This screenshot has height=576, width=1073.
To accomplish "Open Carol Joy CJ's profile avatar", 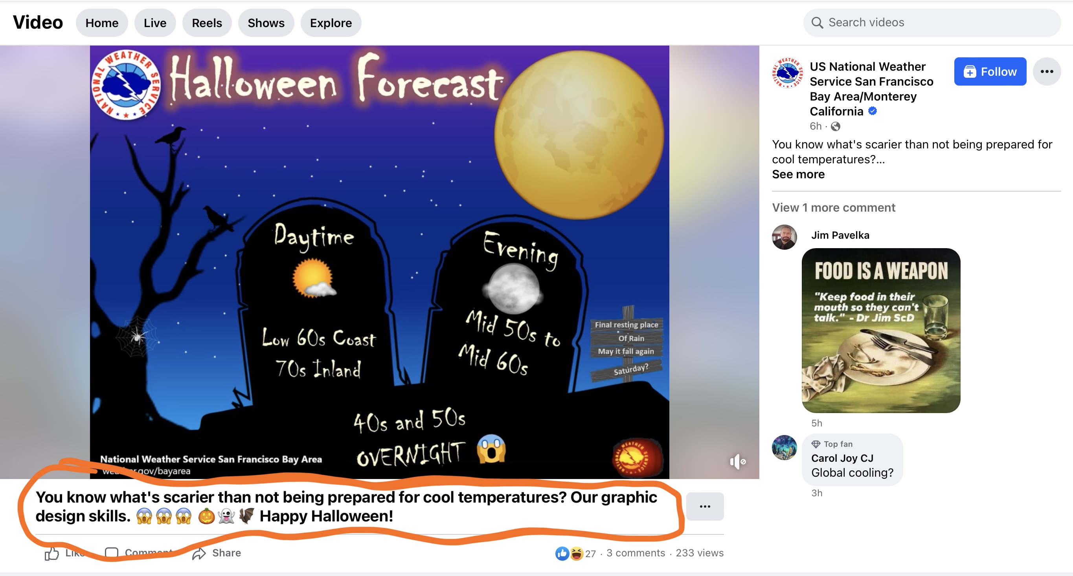I will click(785, 447).
